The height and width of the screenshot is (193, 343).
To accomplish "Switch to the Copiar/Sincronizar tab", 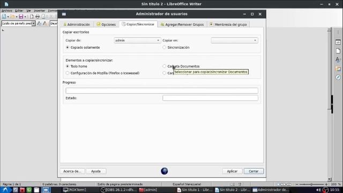I will coord(138,24).
